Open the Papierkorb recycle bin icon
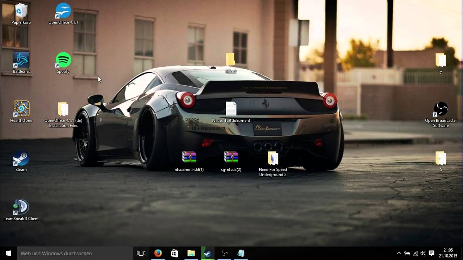This screenshot has width=463, height=260. pos(21,14)
